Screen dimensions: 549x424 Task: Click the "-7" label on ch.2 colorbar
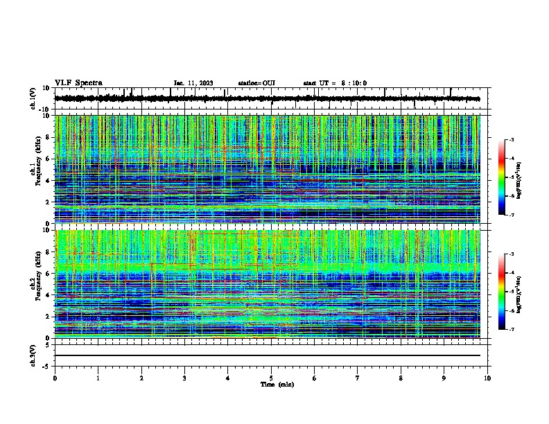pos(511,330)
